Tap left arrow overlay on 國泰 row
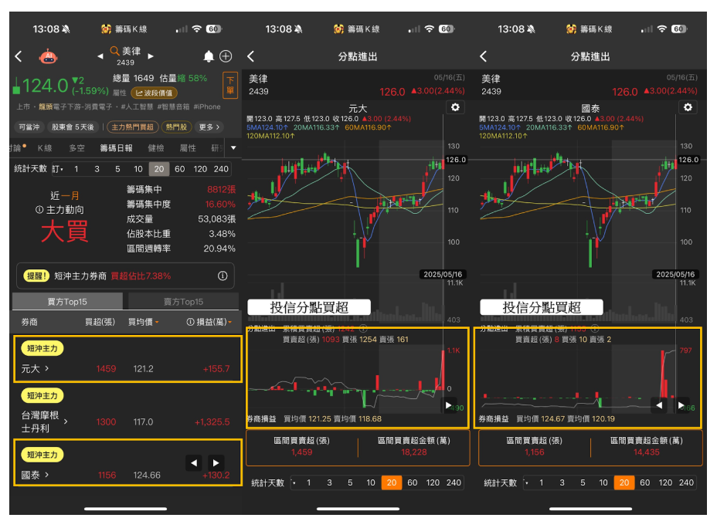Viewport: 717px width, 528px height. pos(194,462)
